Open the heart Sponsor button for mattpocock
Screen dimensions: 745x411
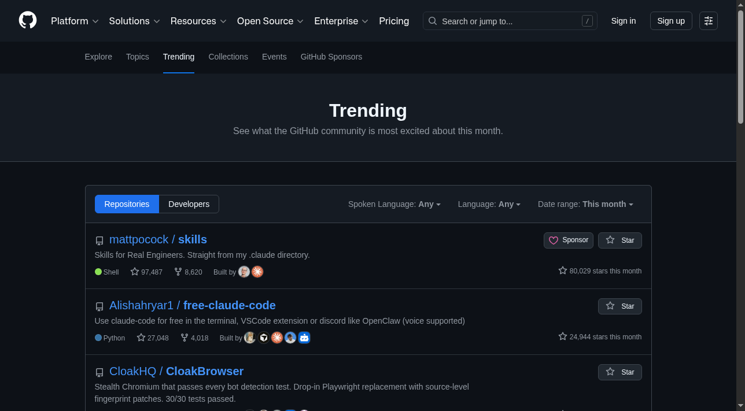click(x=568, y=240)
